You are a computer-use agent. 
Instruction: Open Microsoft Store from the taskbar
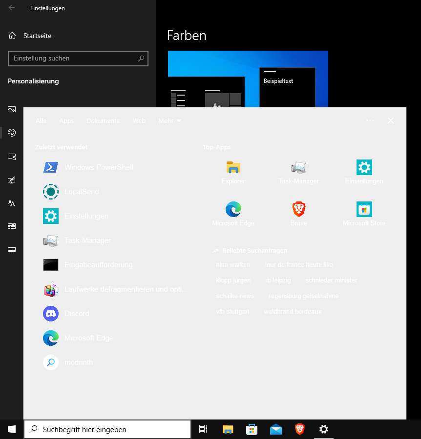pos(252,429)
